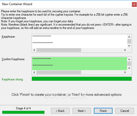Go to Next advanced options
This screenshot has height=116, width=137.
(x=82, y=111)
